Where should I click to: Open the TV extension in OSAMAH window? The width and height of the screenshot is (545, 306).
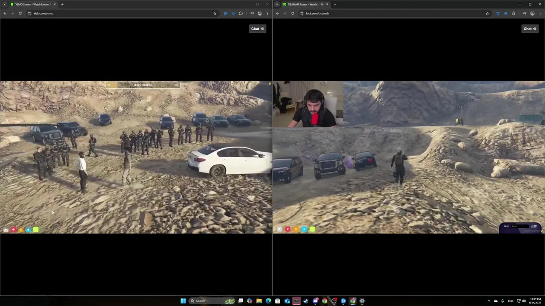(x=498, y=13)
